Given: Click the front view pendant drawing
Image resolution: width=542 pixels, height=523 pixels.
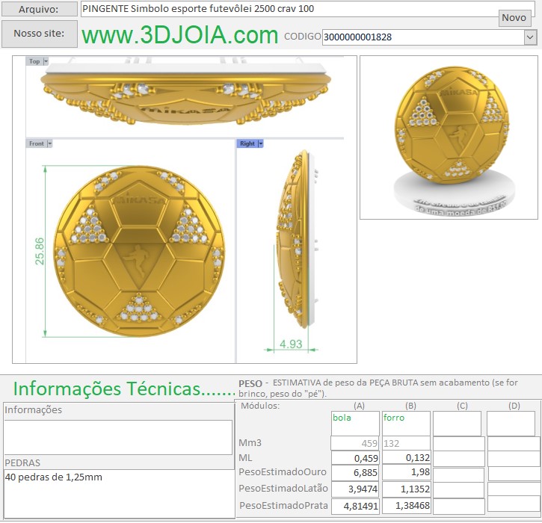Looking at the screenshot, I should coord(140,250).
